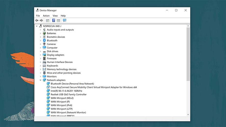Select the Computer category label
Image resolution: width=226 pixels, height=127 pixels.
tap(52, 47)
